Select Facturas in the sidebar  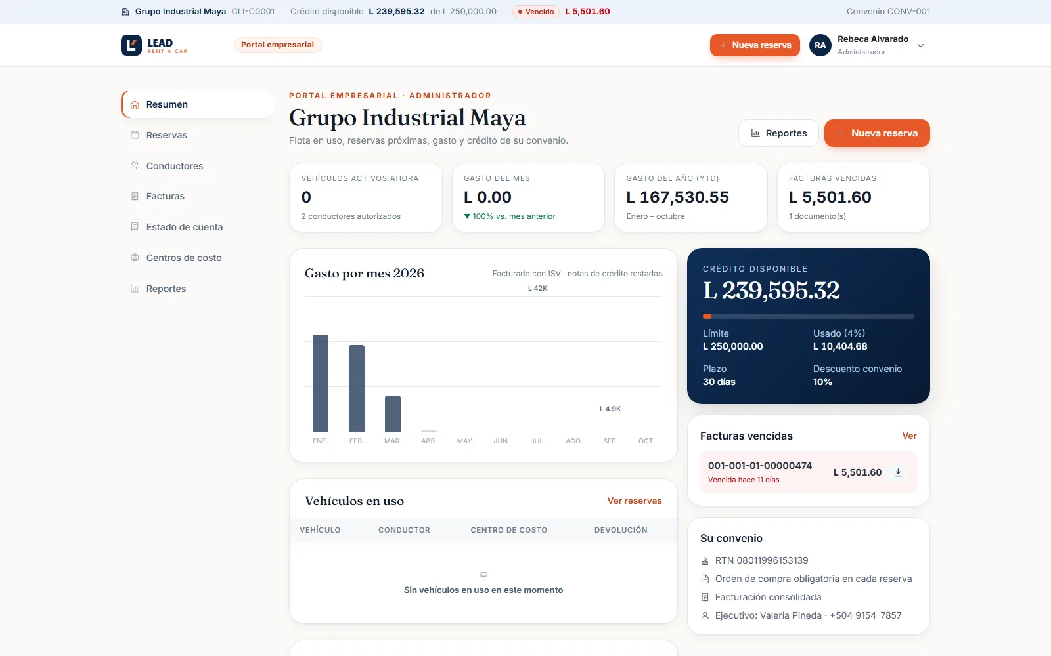(x=197, y=196)
